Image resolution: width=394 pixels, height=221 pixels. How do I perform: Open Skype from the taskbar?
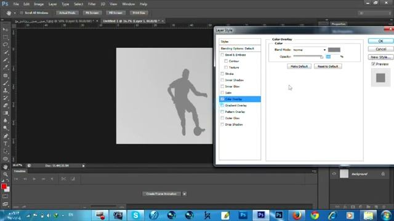(x=135, y=215)
